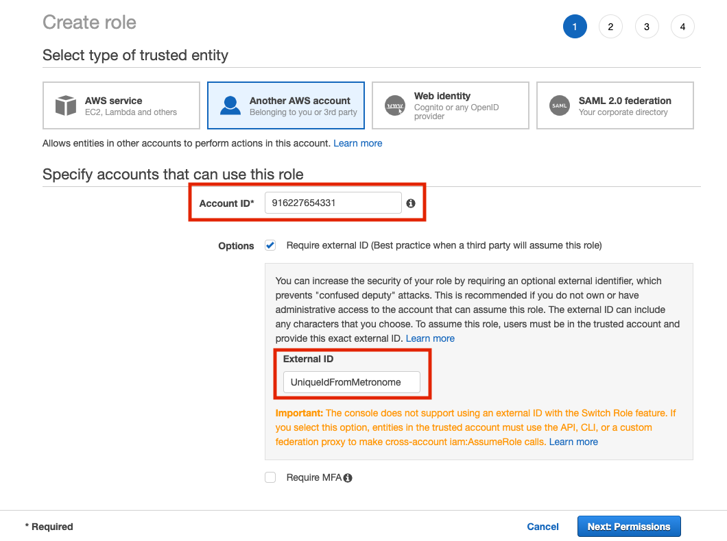This screenshot has height=541, width=727.
Task: Click info icon next to Account ID
Action: click(411, 203)
